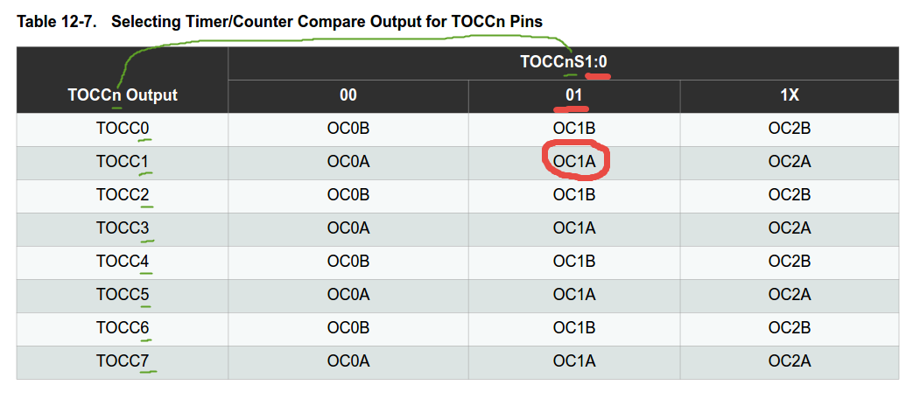Viewport: 920px width, 399px height.
Task: Click OC2A in the TOCC7 row
Action: 790,360
